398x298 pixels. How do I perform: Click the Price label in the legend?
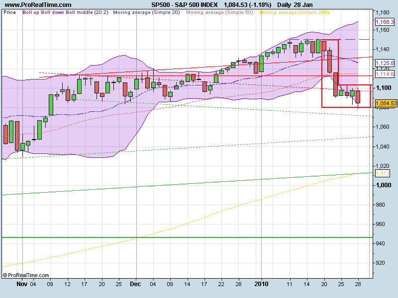point(9,12)
